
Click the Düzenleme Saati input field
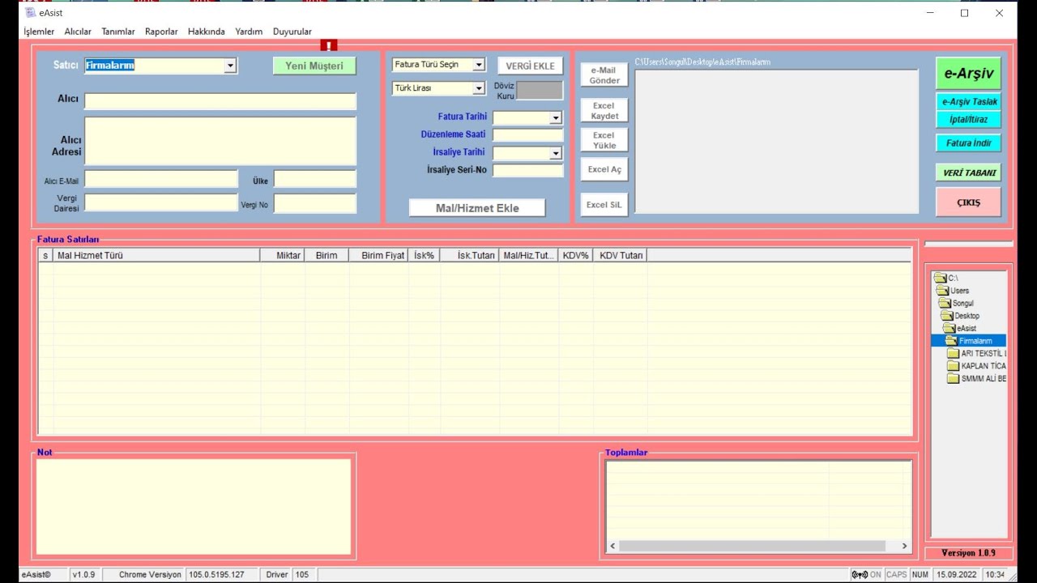point(527,135)
